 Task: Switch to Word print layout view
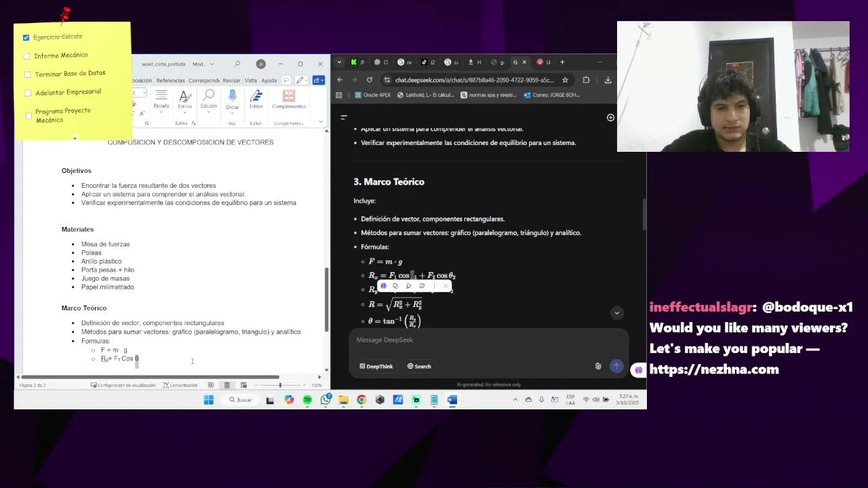coord(227,385)
